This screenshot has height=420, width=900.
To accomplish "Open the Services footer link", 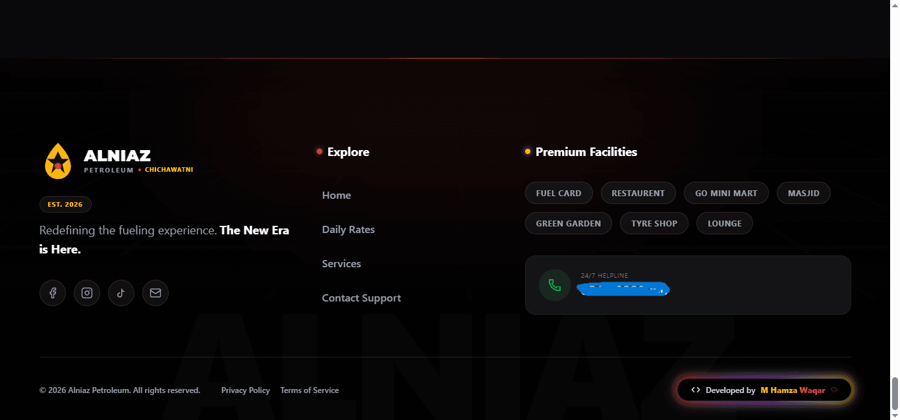I will point(341,264).
